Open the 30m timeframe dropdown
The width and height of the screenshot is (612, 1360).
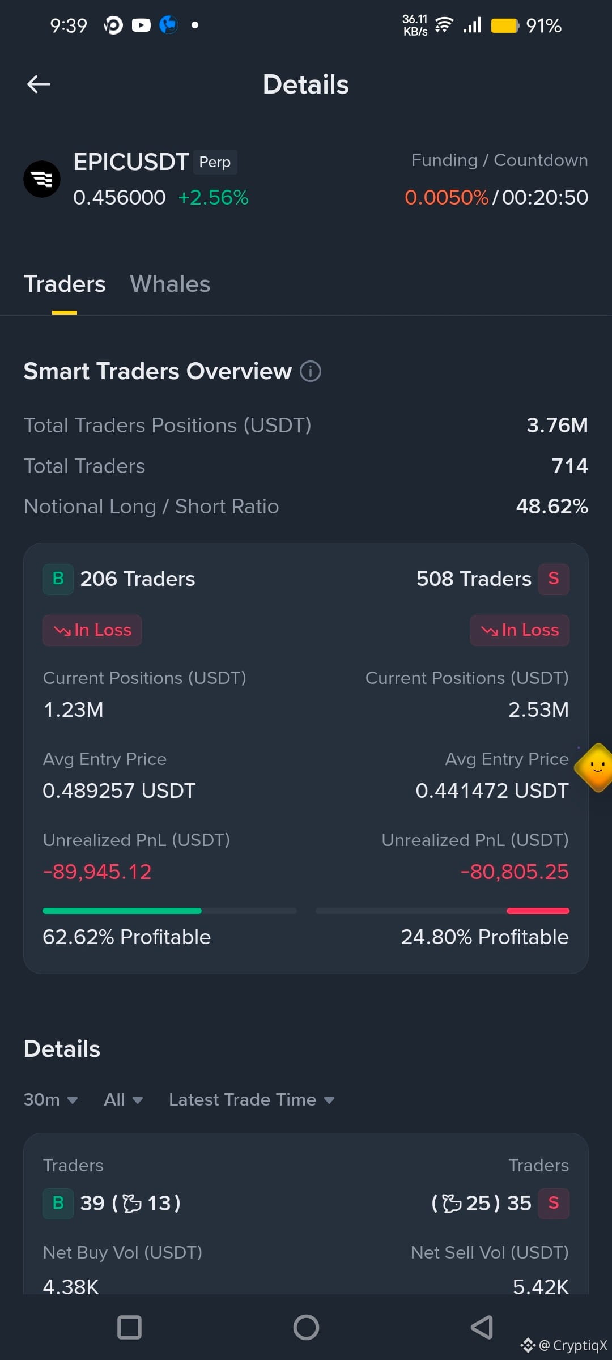pos(50,1100)
